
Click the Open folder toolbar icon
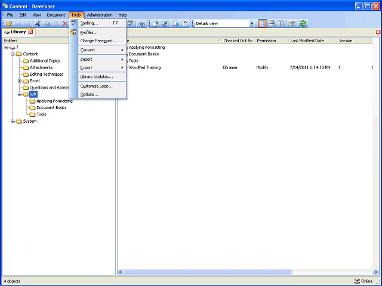(x=9, y=24)
